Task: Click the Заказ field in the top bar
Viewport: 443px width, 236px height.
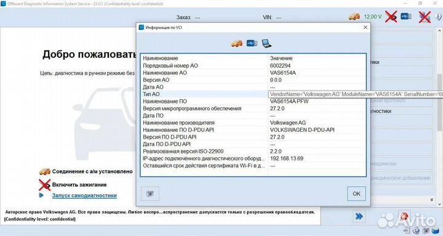Action: click(x=188, y=17)
